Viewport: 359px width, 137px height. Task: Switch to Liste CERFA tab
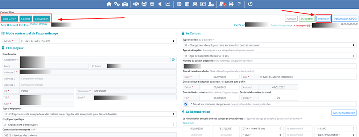[9, 19]
